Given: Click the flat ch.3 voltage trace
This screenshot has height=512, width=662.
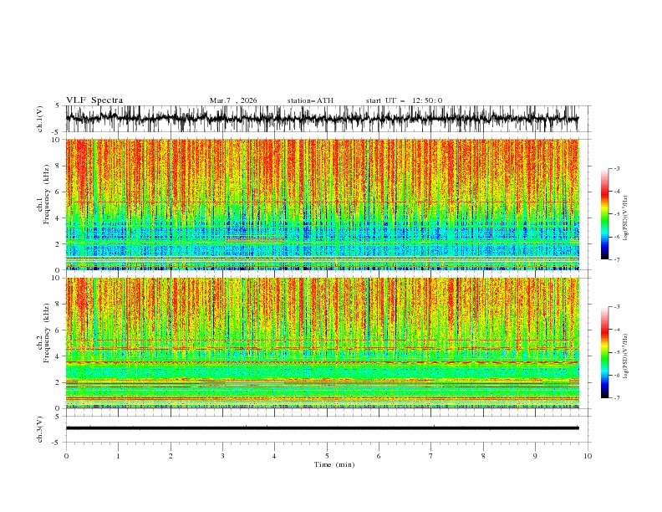Looking at the screenshot, I should point(322,428).
